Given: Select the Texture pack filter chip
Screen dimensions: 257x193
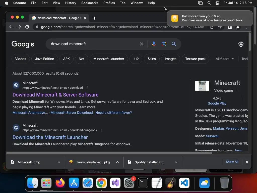Looking at the screenshot, I should coord(195,59).
